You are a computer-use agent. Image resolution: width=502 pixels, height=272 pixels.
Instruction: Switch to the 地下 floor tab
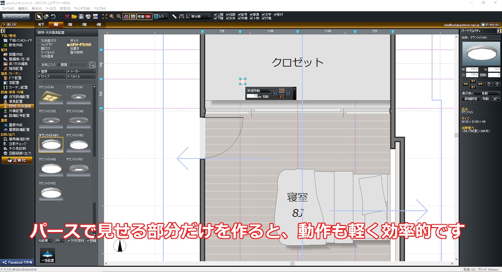[x=41, y=25]
